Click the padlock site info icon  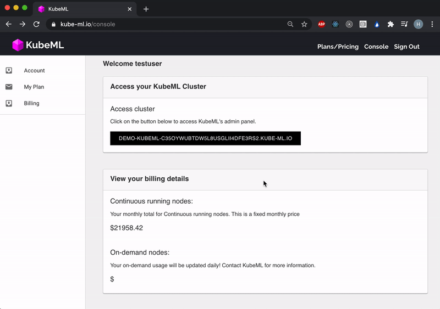[x=53, y=24]
